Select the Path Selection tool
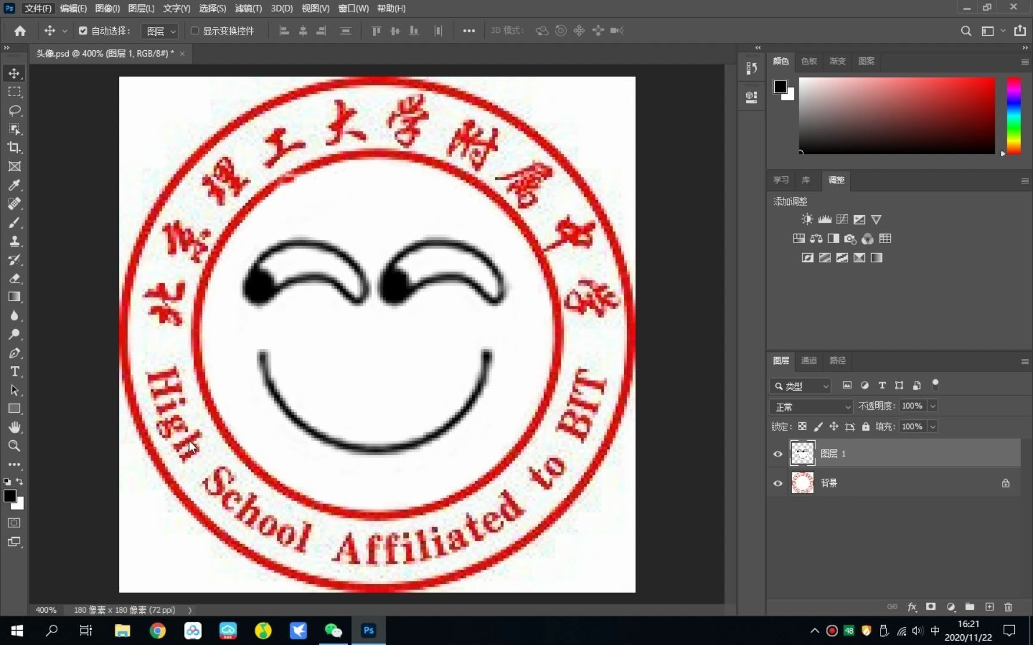Viewport: 1033px width, 645px height. pos(14,390)
